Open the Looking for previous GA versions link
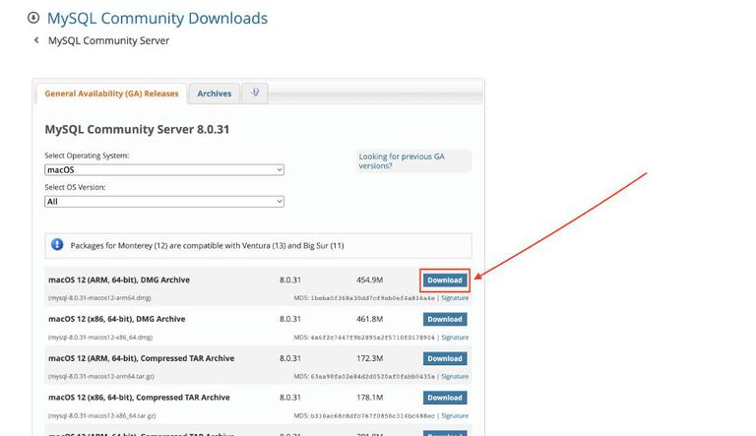Image resolution: width=756 pixels, height=436 pixels. (x=402, y=161)
